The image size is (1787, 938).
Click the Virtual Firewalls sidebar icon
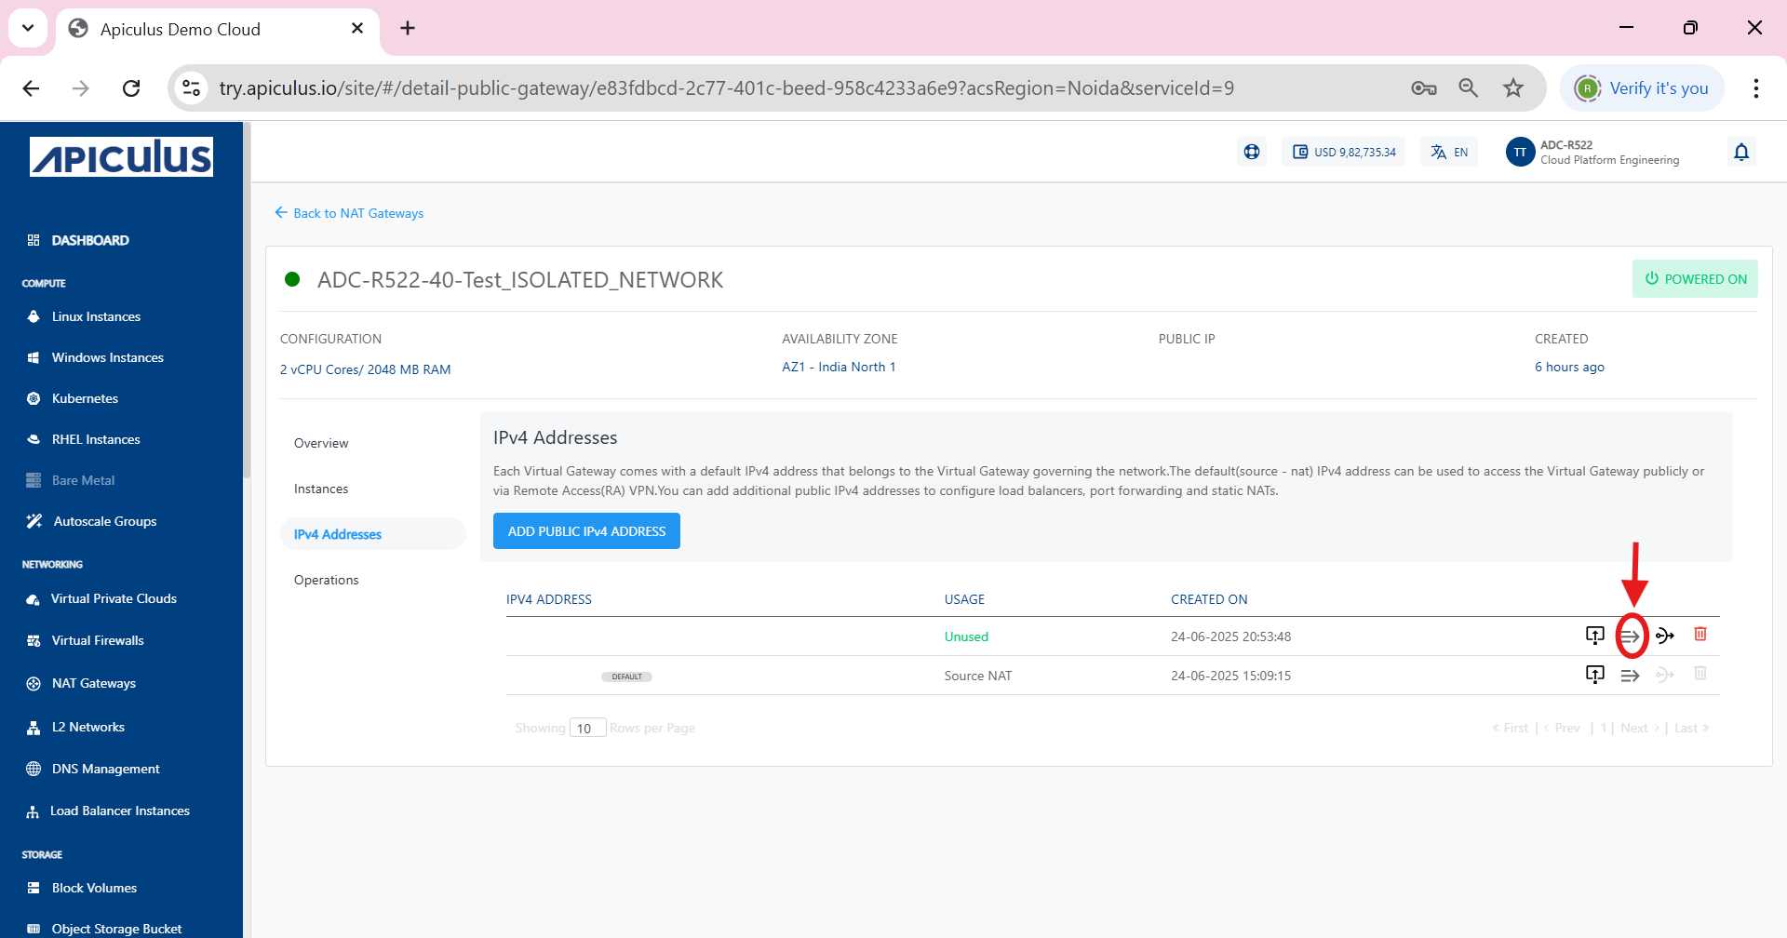pos(34,640)
